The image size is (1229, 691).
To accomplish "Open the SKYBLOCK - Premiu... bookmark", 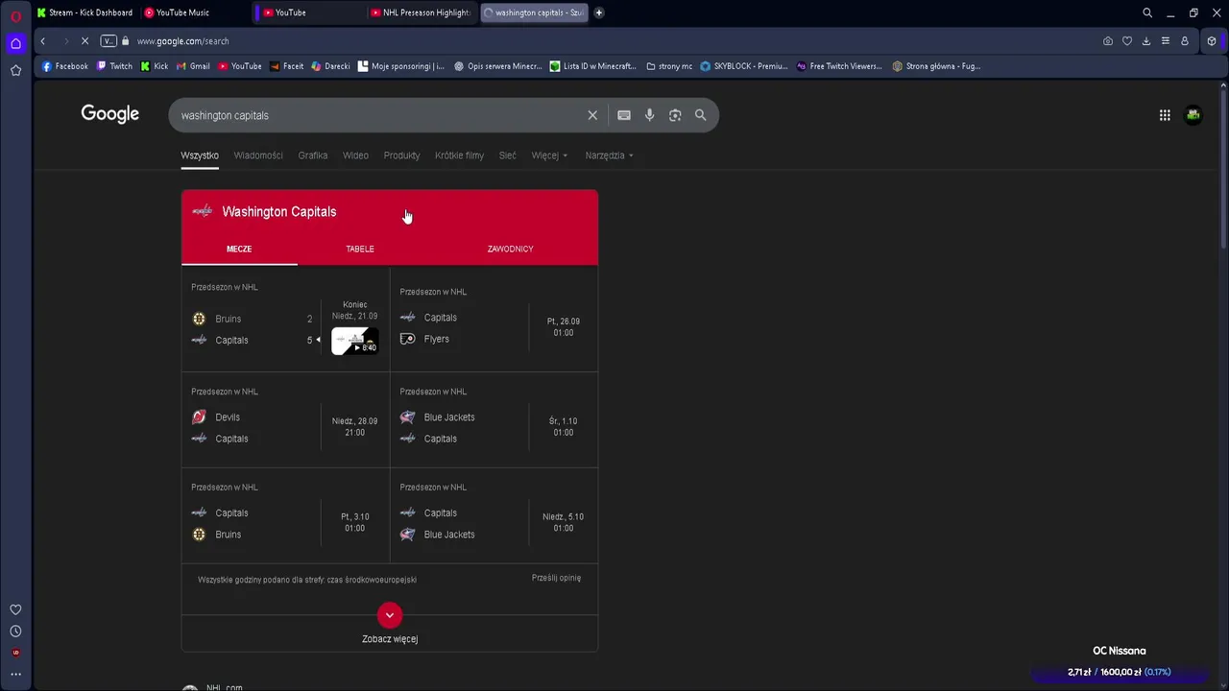I will [744, 66].
